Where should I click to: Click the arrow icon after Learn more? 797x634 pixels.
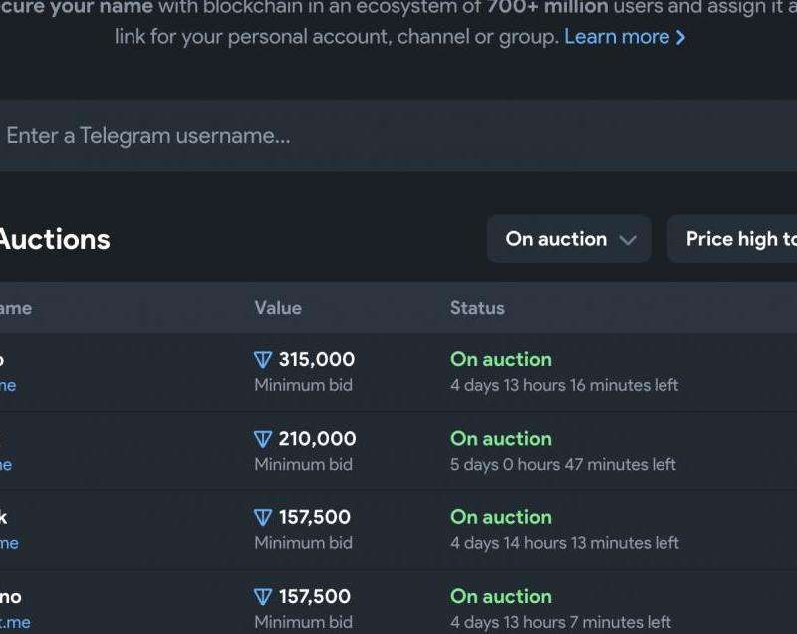pos(680,37)
